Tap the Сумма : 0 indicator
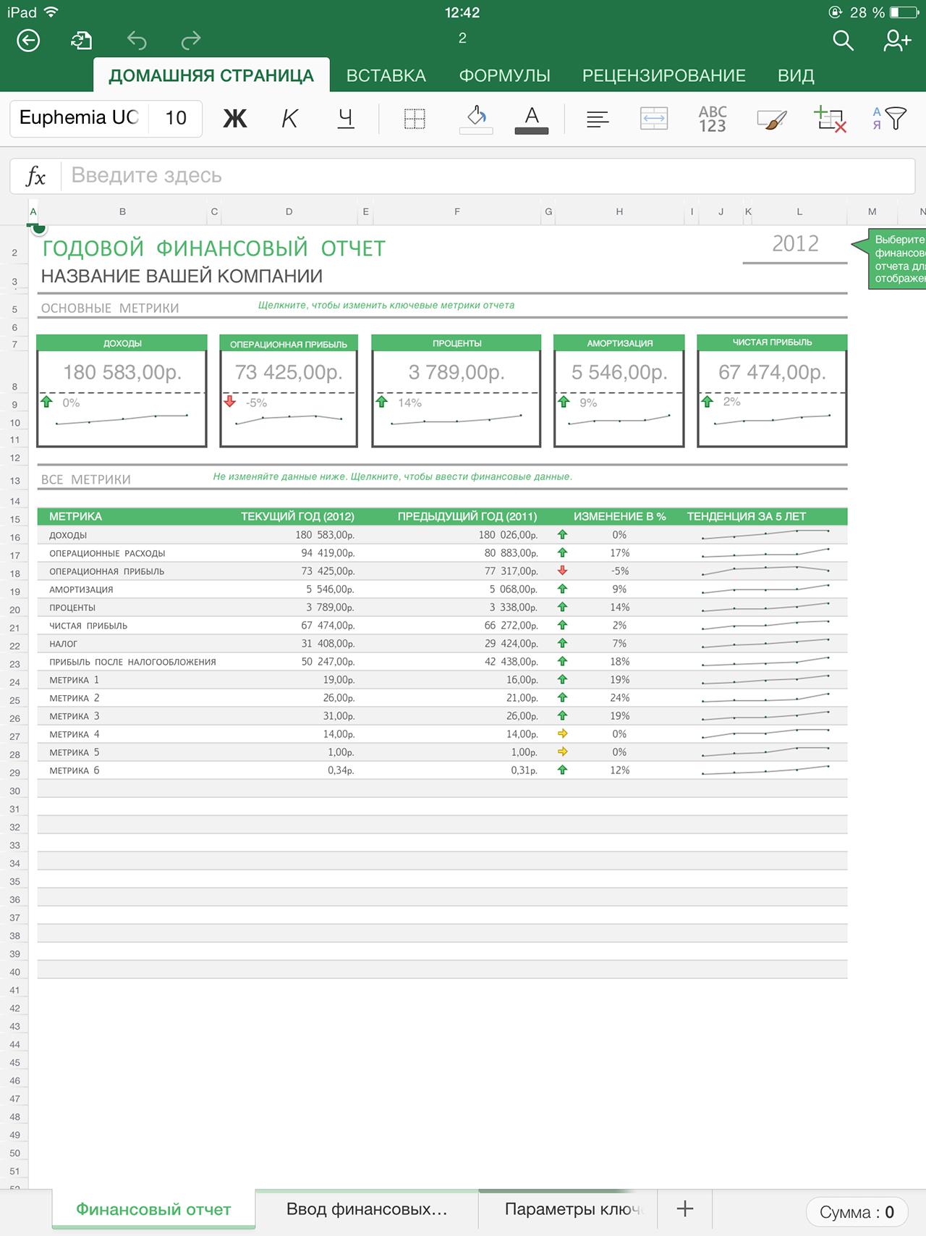 (x=857, y=1212)
